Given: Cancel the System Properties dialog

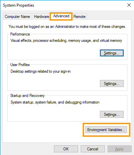Looking at the screenshot, I should pos(93,149).
